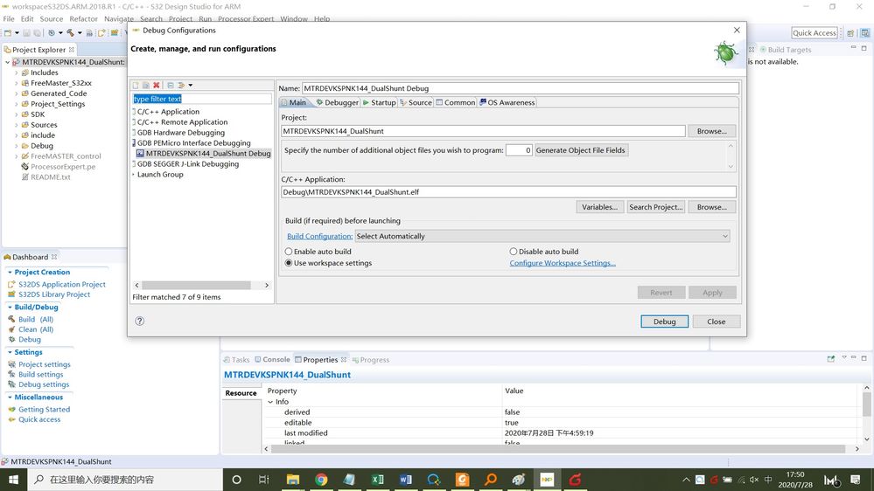The height and width of the screenshot is (491, 874).
Task: Click the filter launch configurations icon
Action: (x=181, y=85)
